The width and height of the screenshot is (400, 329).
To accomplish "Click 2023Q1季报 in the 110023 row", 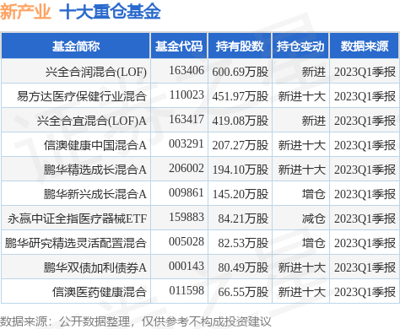I will 365,96.
